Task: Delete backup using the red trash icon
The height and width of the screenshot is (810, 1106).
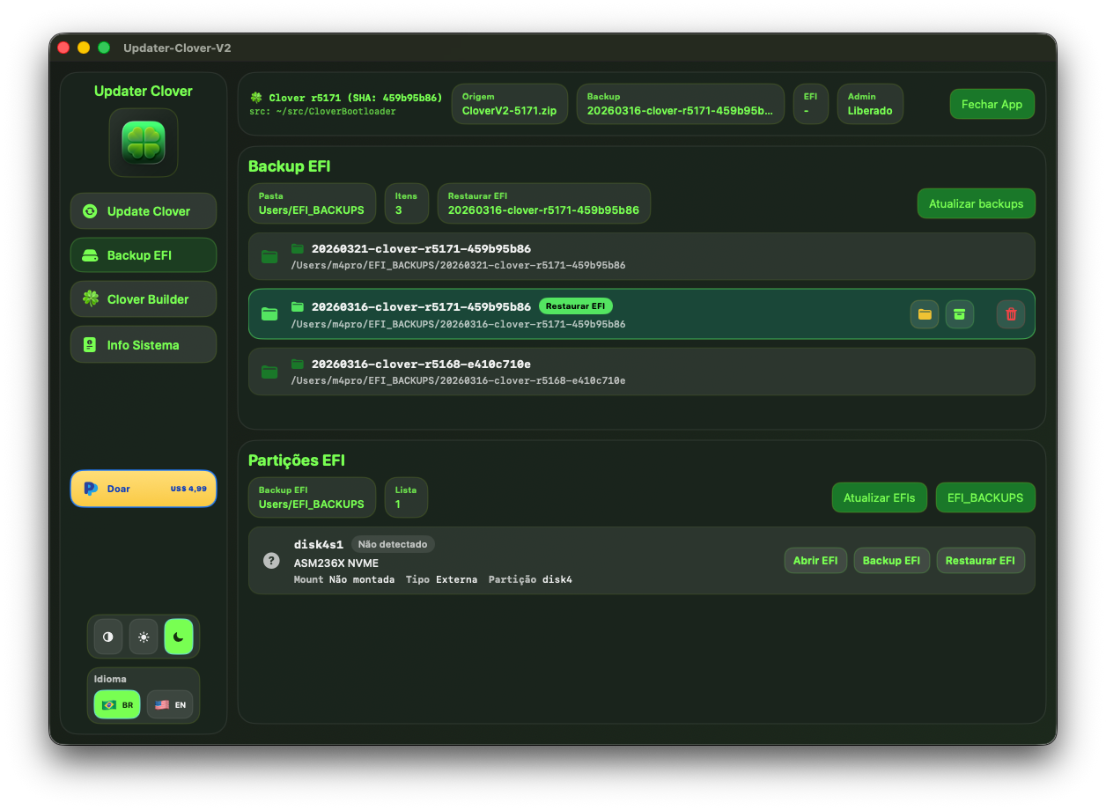Action: pyautogui.click(x=1011, y=313)
